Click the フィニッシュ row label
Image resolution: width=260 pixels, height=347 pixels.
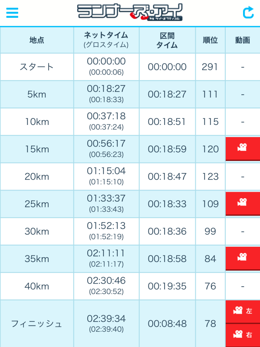(37, 324)
